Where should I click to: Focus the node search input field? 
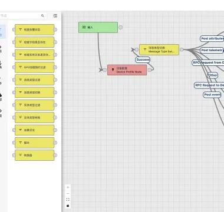click(22, 16)
